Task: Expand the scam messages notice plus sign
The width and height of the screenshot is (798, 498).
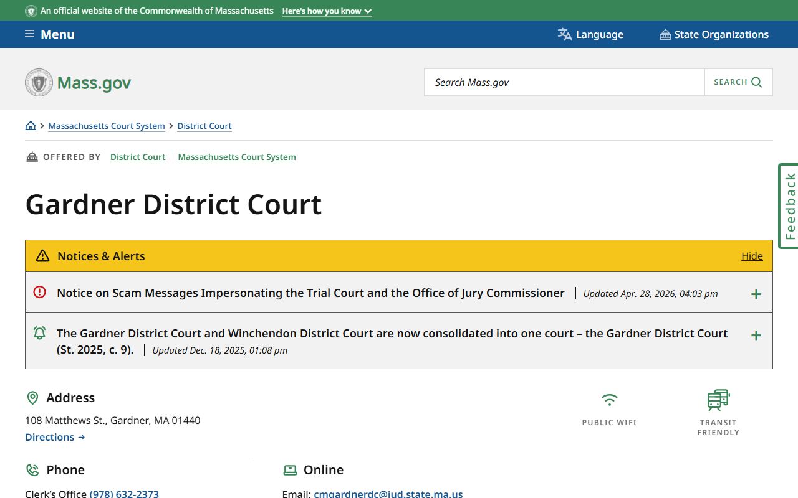Action: (x=756, y=294)
